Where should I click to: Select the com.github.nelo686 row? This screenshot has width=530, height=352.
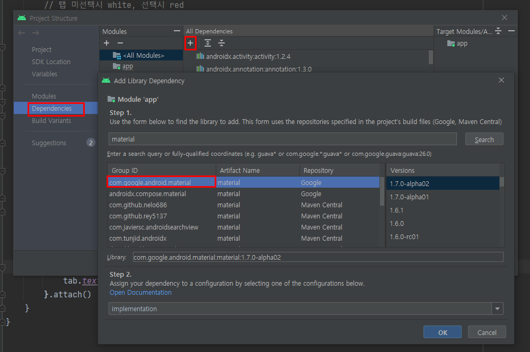coord(243,205)
